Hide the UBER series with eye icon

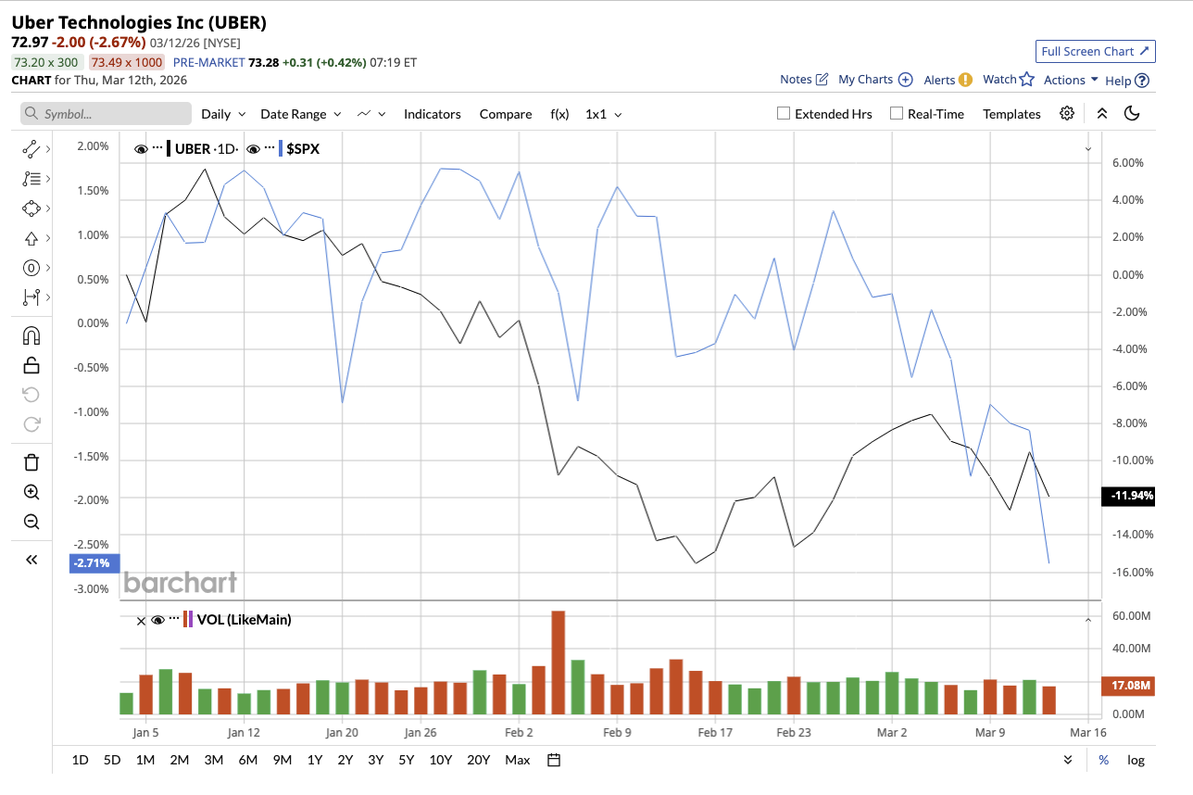pos(142,148)
